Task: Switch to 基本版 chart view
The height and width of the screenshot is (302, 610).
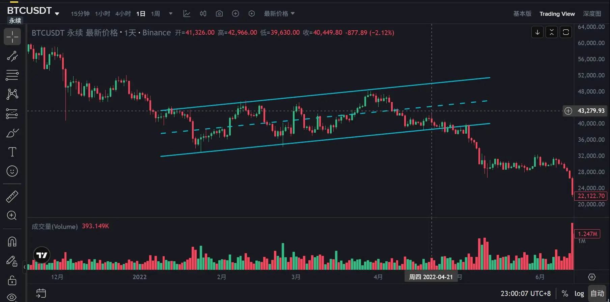Action: [x=522, y=13]
